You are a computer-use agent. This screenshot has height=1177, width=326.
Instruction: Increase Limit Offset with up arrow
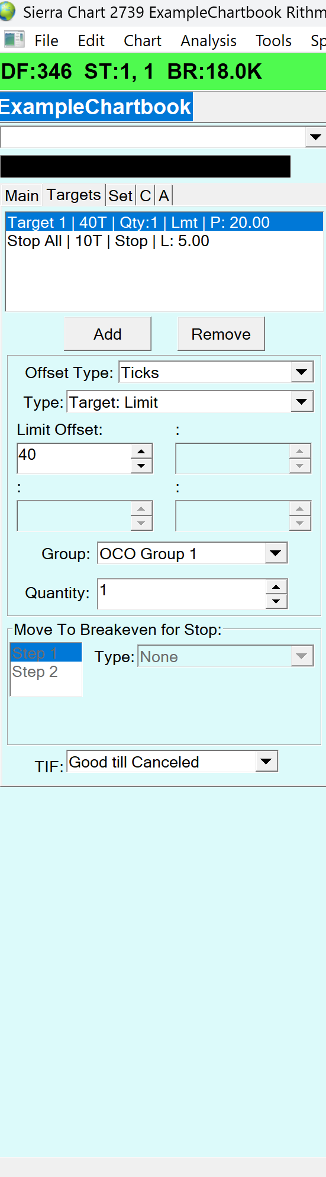(141, 451)
